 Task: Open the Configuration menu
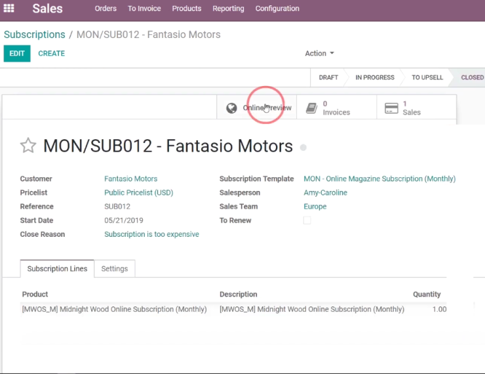277,9
